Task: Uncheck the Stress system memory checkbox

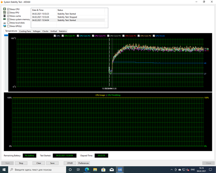Action: coord(8,19)
